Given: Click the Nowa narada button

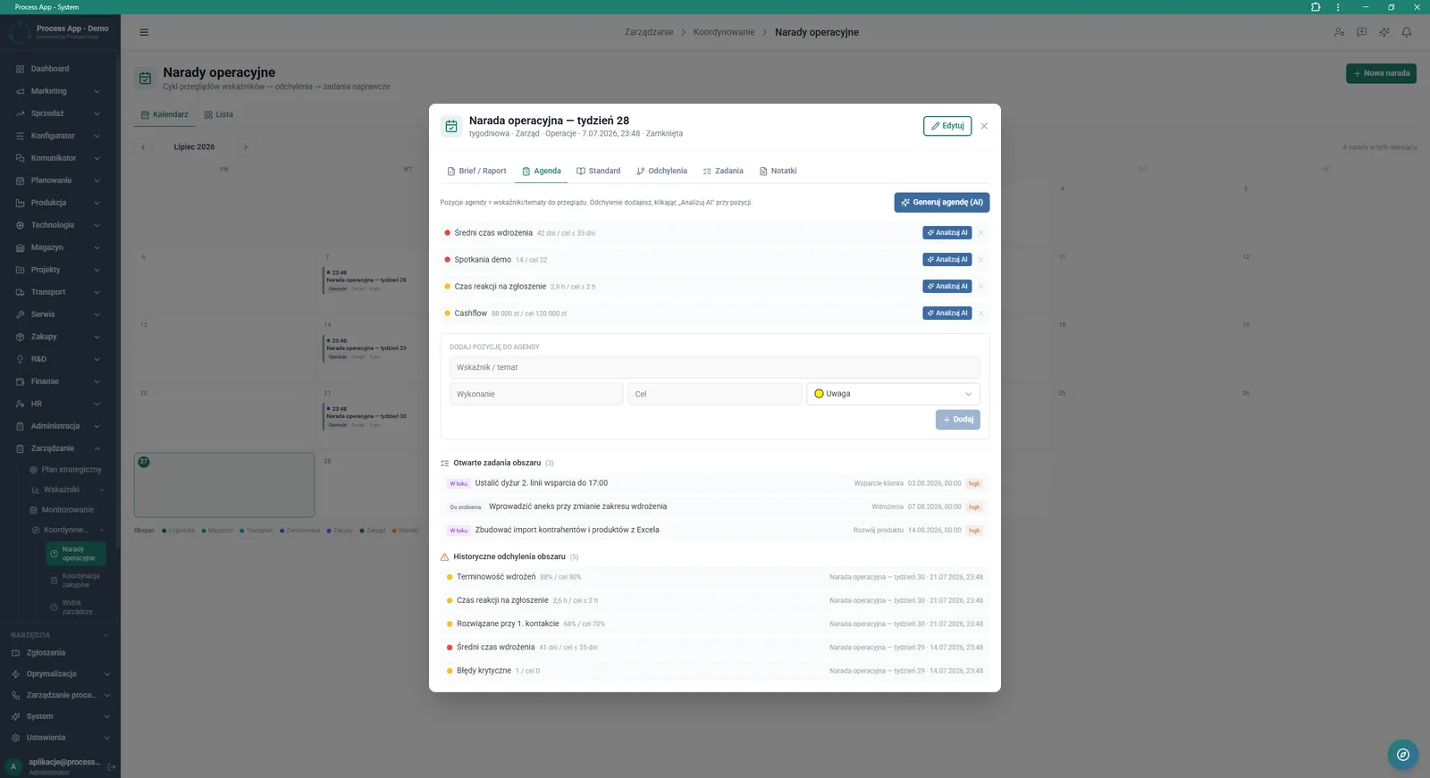Looking at the screenshot, I should coord(1381,73).
